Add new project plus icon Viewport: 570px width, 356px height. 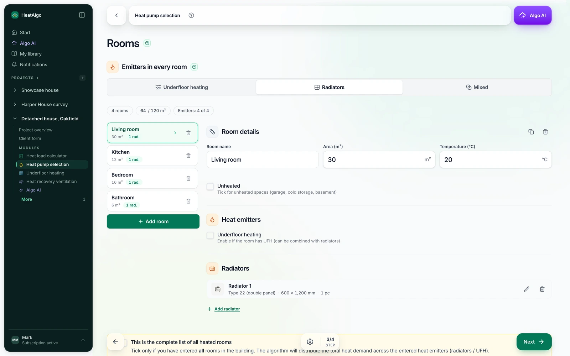83,78
